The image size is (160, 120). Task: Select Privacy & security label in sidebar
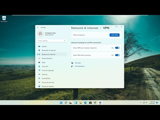(x=48, y=82)
